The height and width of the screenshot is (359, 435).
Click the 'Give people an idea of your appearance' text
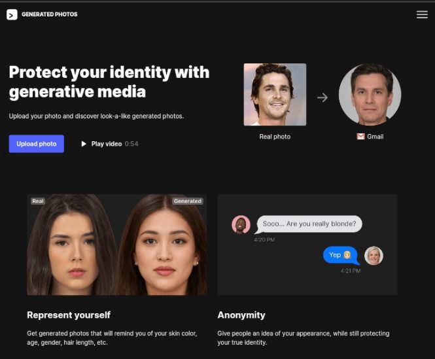click(x=304, y=338)
